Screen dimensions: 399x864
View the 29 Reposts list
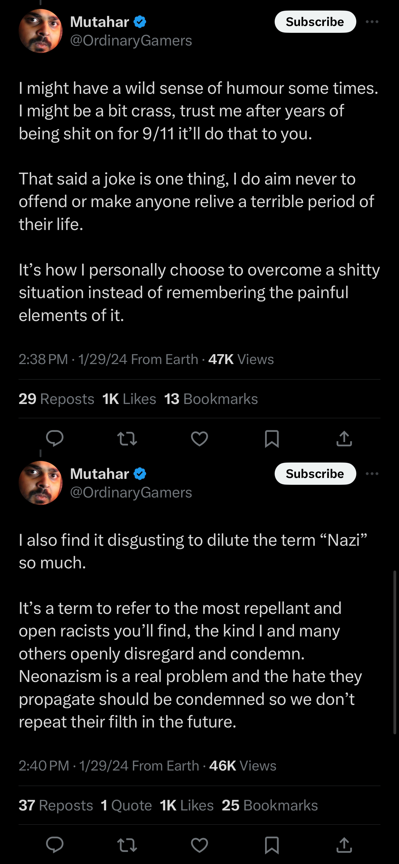coord(56,399)
